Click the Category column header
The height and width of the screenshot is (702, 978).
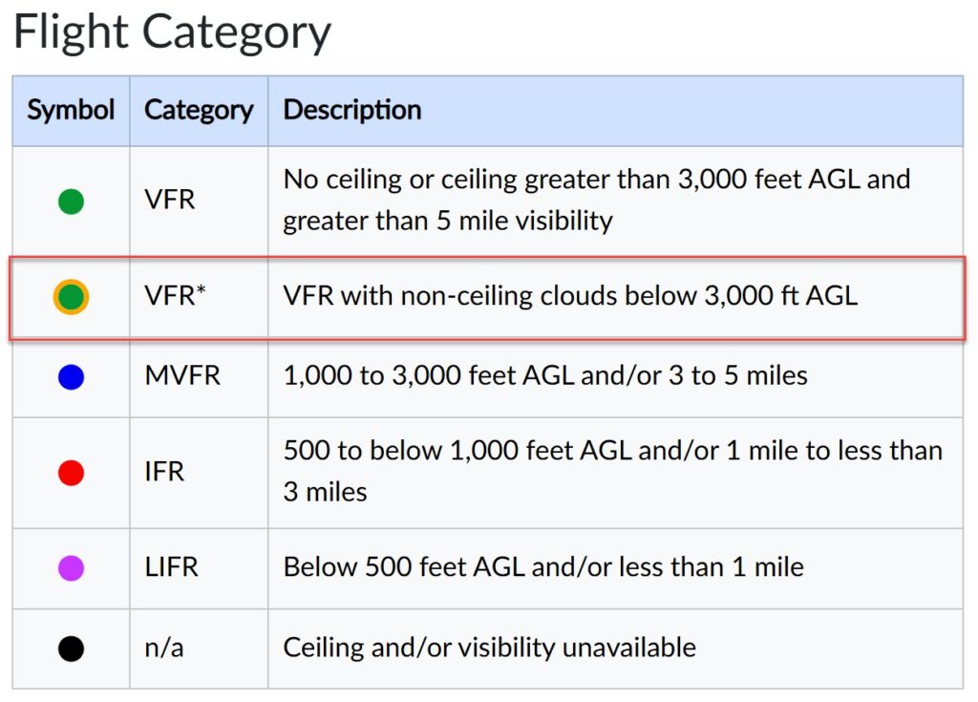click(199, 110)
